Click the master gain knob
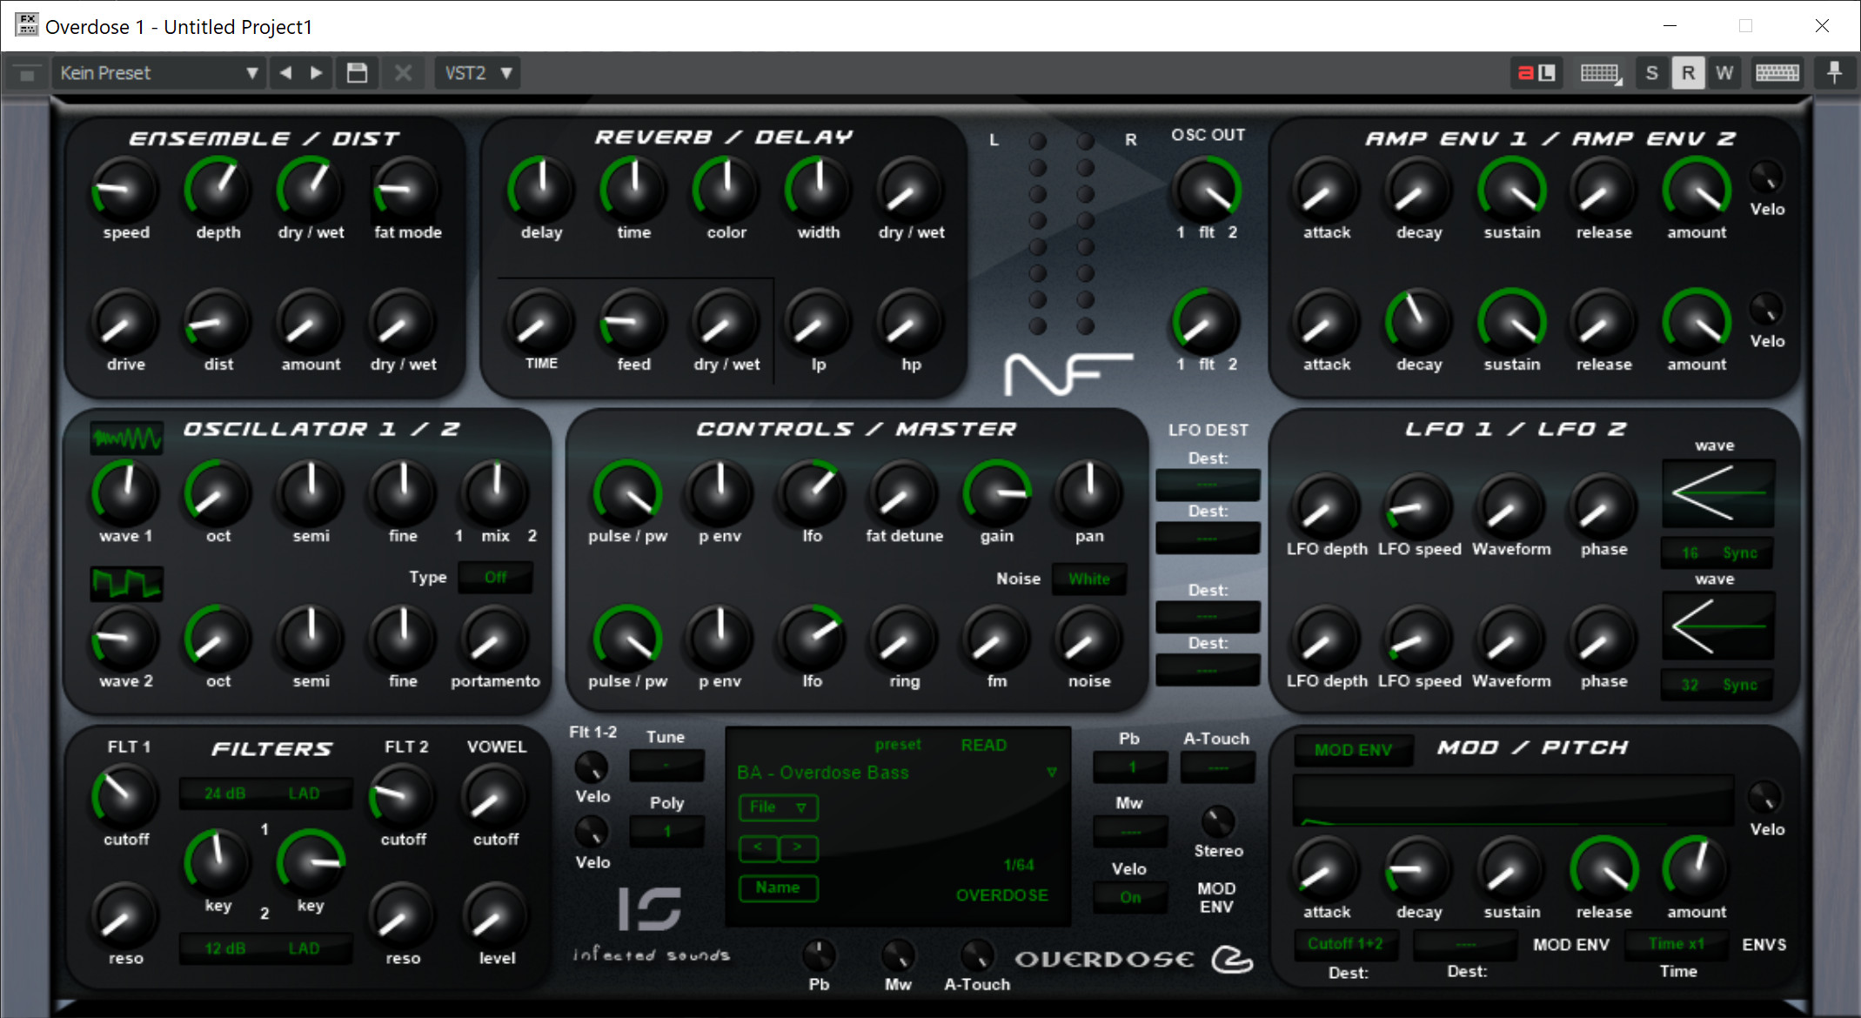Image resolution: width=1861 pixels, height=1018 pixels. click(x=996, y=493)
